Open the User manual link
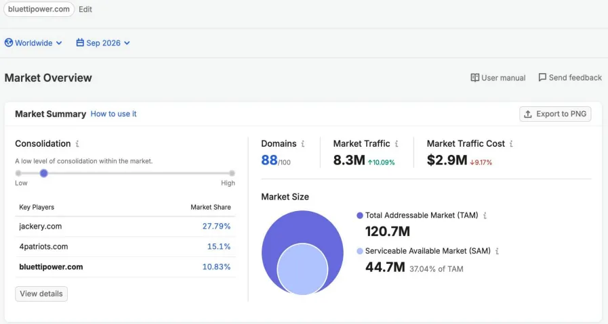The image size is (608, 324). (x=498, y=78)
